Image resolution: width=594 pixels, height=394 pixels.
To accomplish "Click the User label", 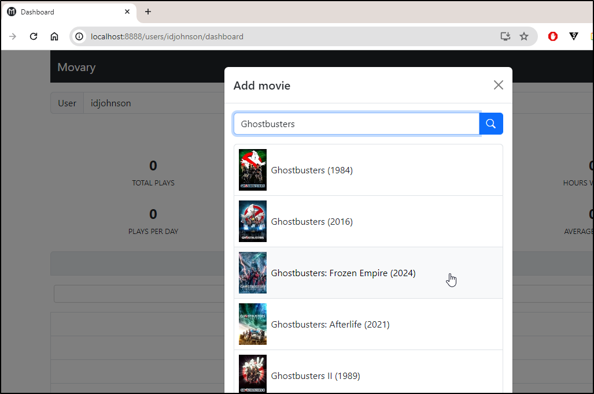I will (x=67, y=103).
